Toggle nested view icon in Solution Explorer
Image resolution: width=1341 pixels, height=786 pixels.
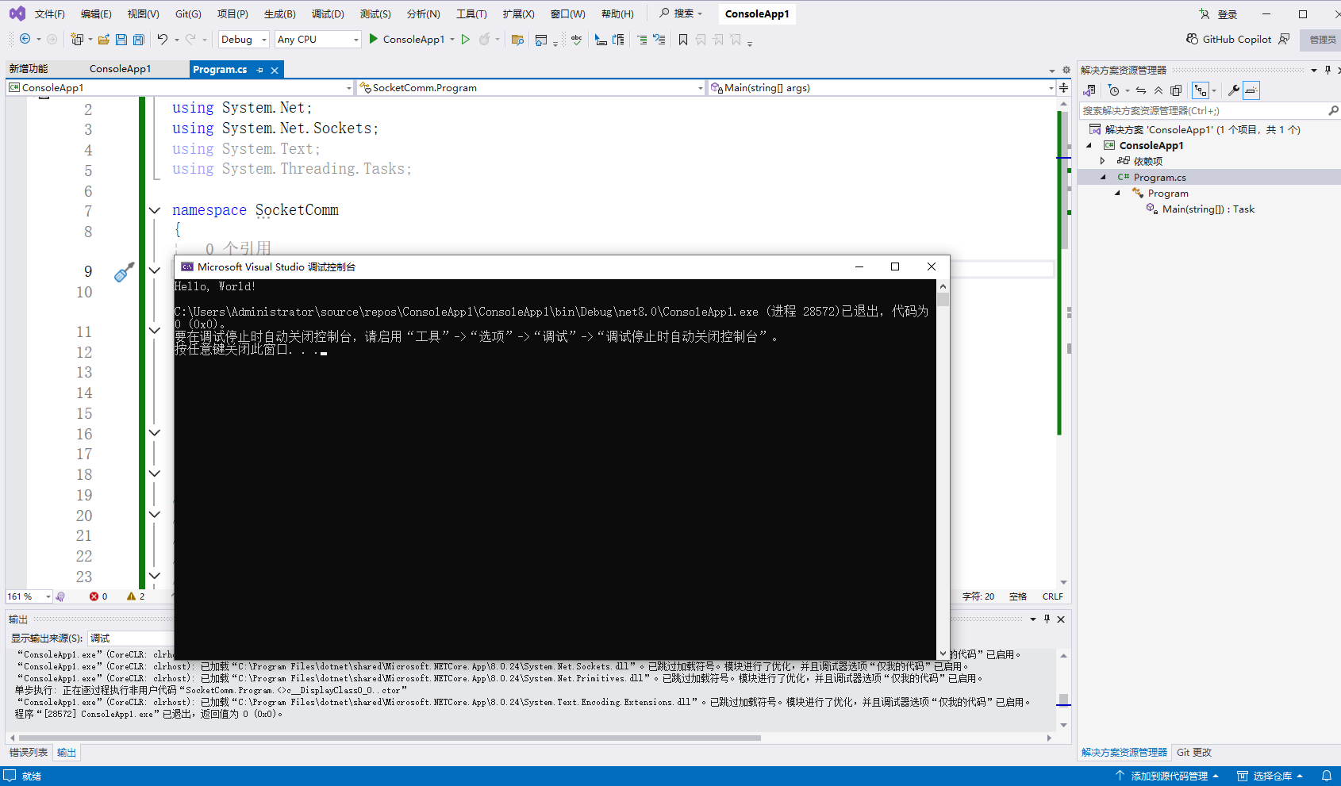pyautogui.click(x=1201, y=90)
